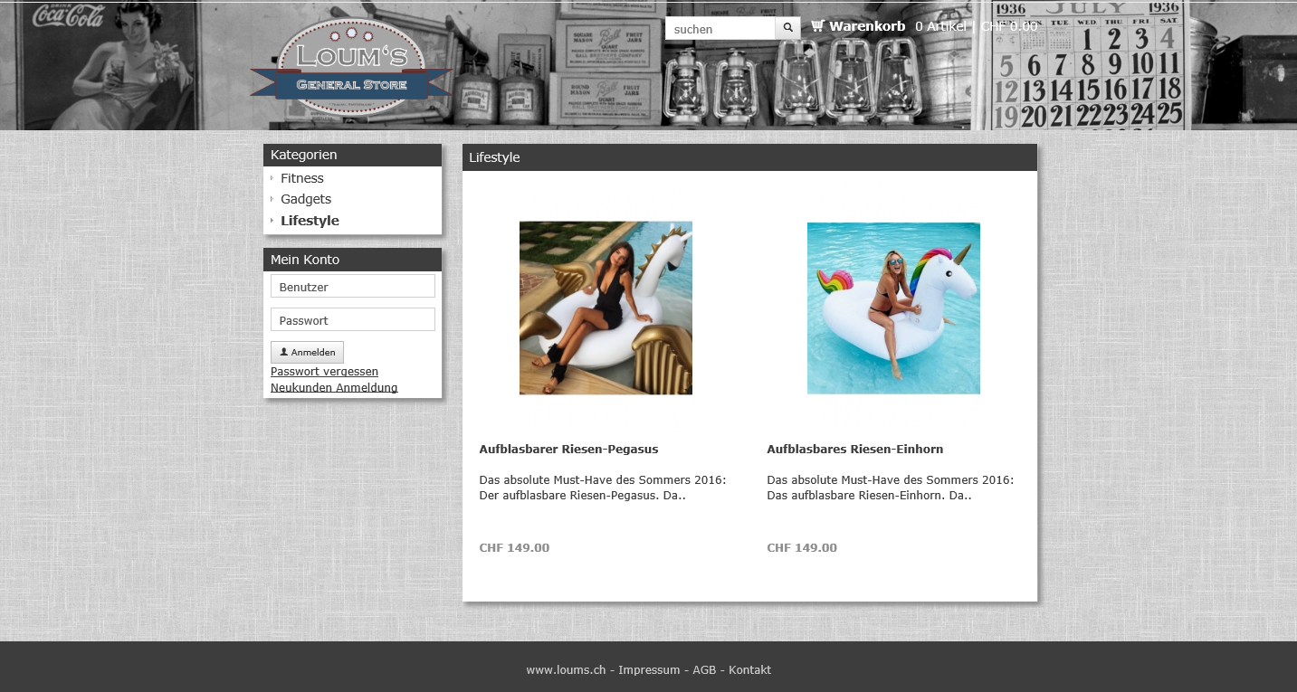Click the Aufblasbarer Riesen-Pegasus title

pos(568,449)
